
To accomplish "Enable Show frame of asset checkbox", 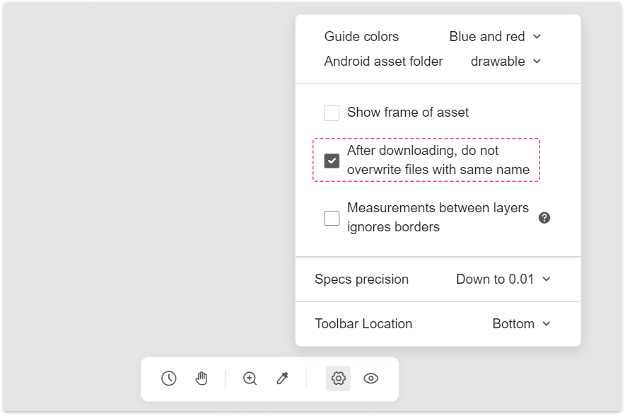I will tap(332, 113).
